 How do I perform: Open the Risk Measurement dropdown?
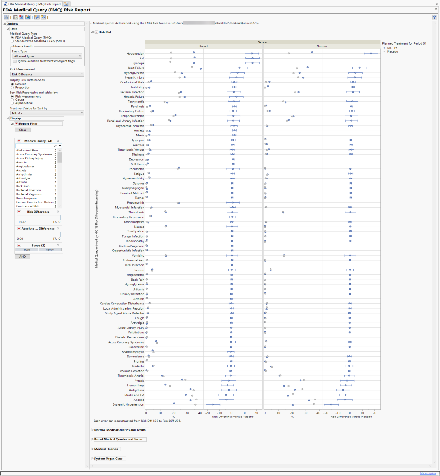point(47,74)
